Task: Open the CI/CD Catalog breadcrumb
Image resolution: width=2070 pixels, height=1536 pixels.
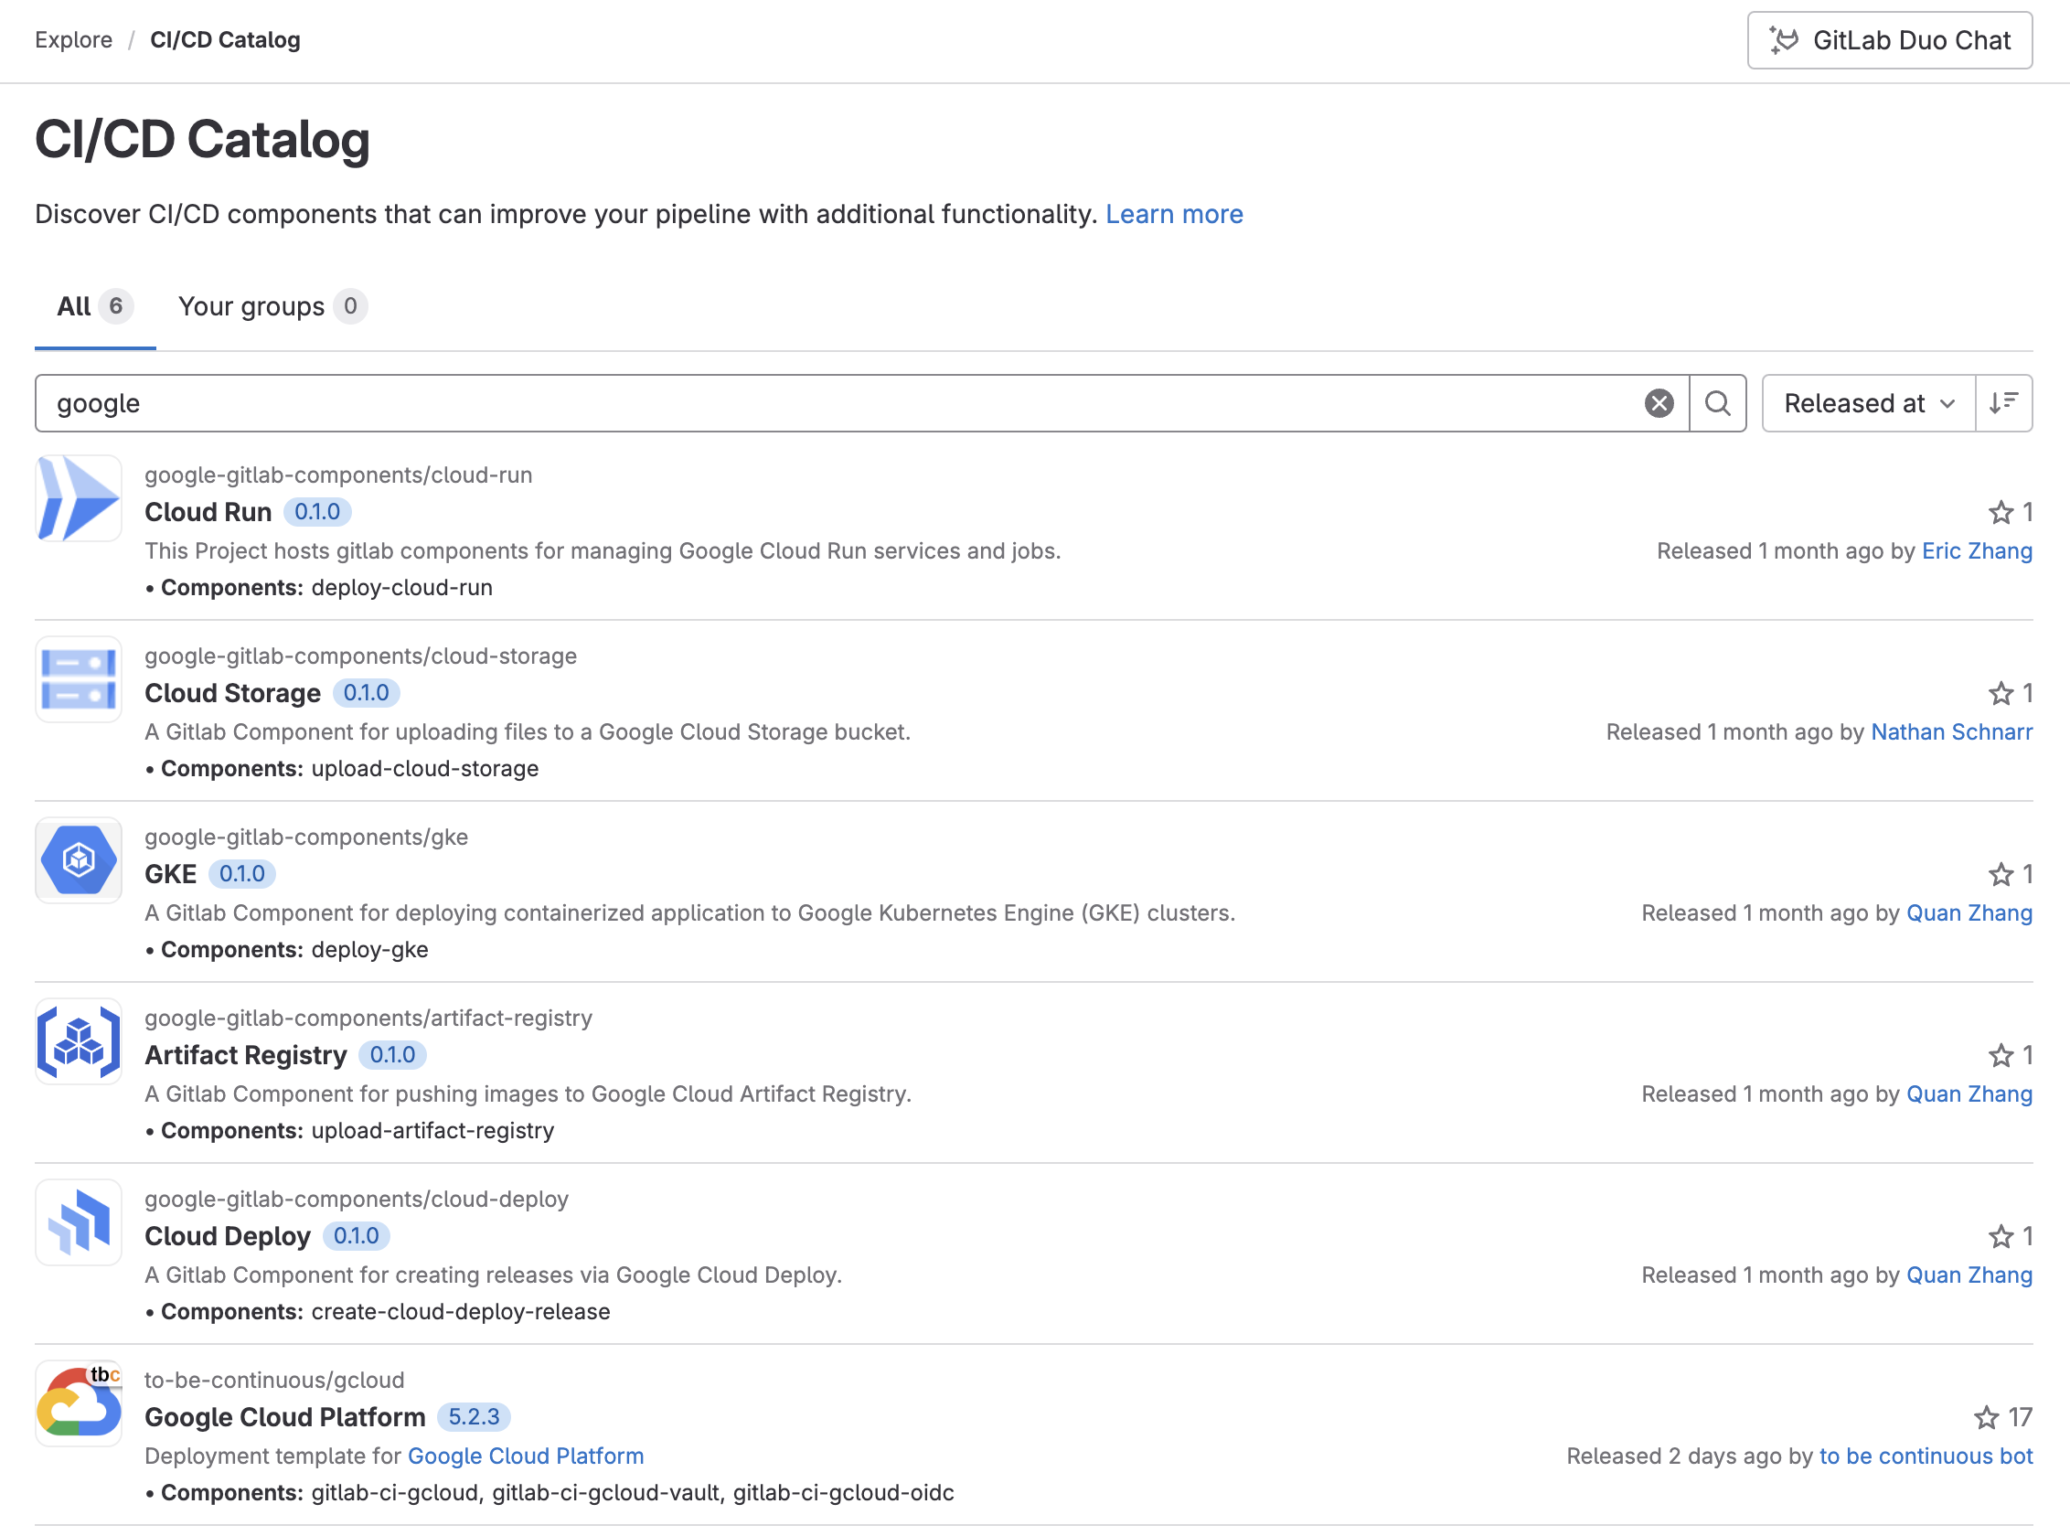Action: tap(225, 40)
